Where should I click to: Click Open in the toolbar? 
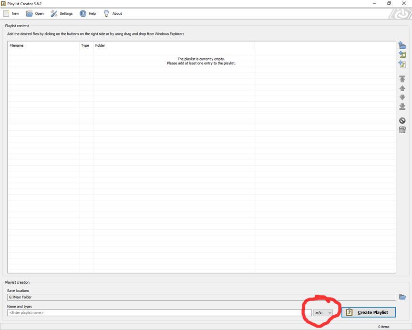34,13
